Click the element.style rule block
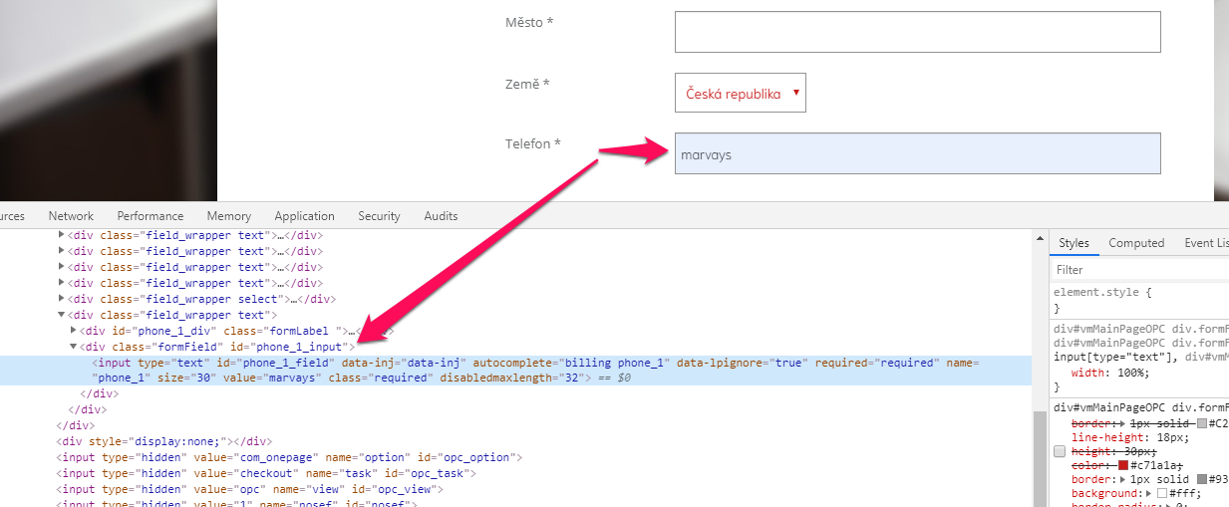The width and height of the screenshot is (1229, 507). (1140, 300)
